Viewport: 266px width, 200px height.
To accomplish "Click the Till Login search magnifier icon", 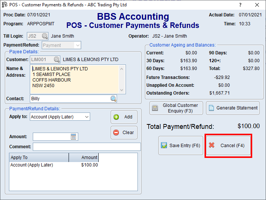I will 45,36.
